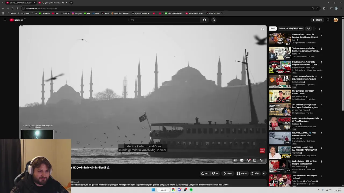The height and width of the screenshot is (193, 344).
Task: Open the account avatar menu
Action: coord(336,20)
